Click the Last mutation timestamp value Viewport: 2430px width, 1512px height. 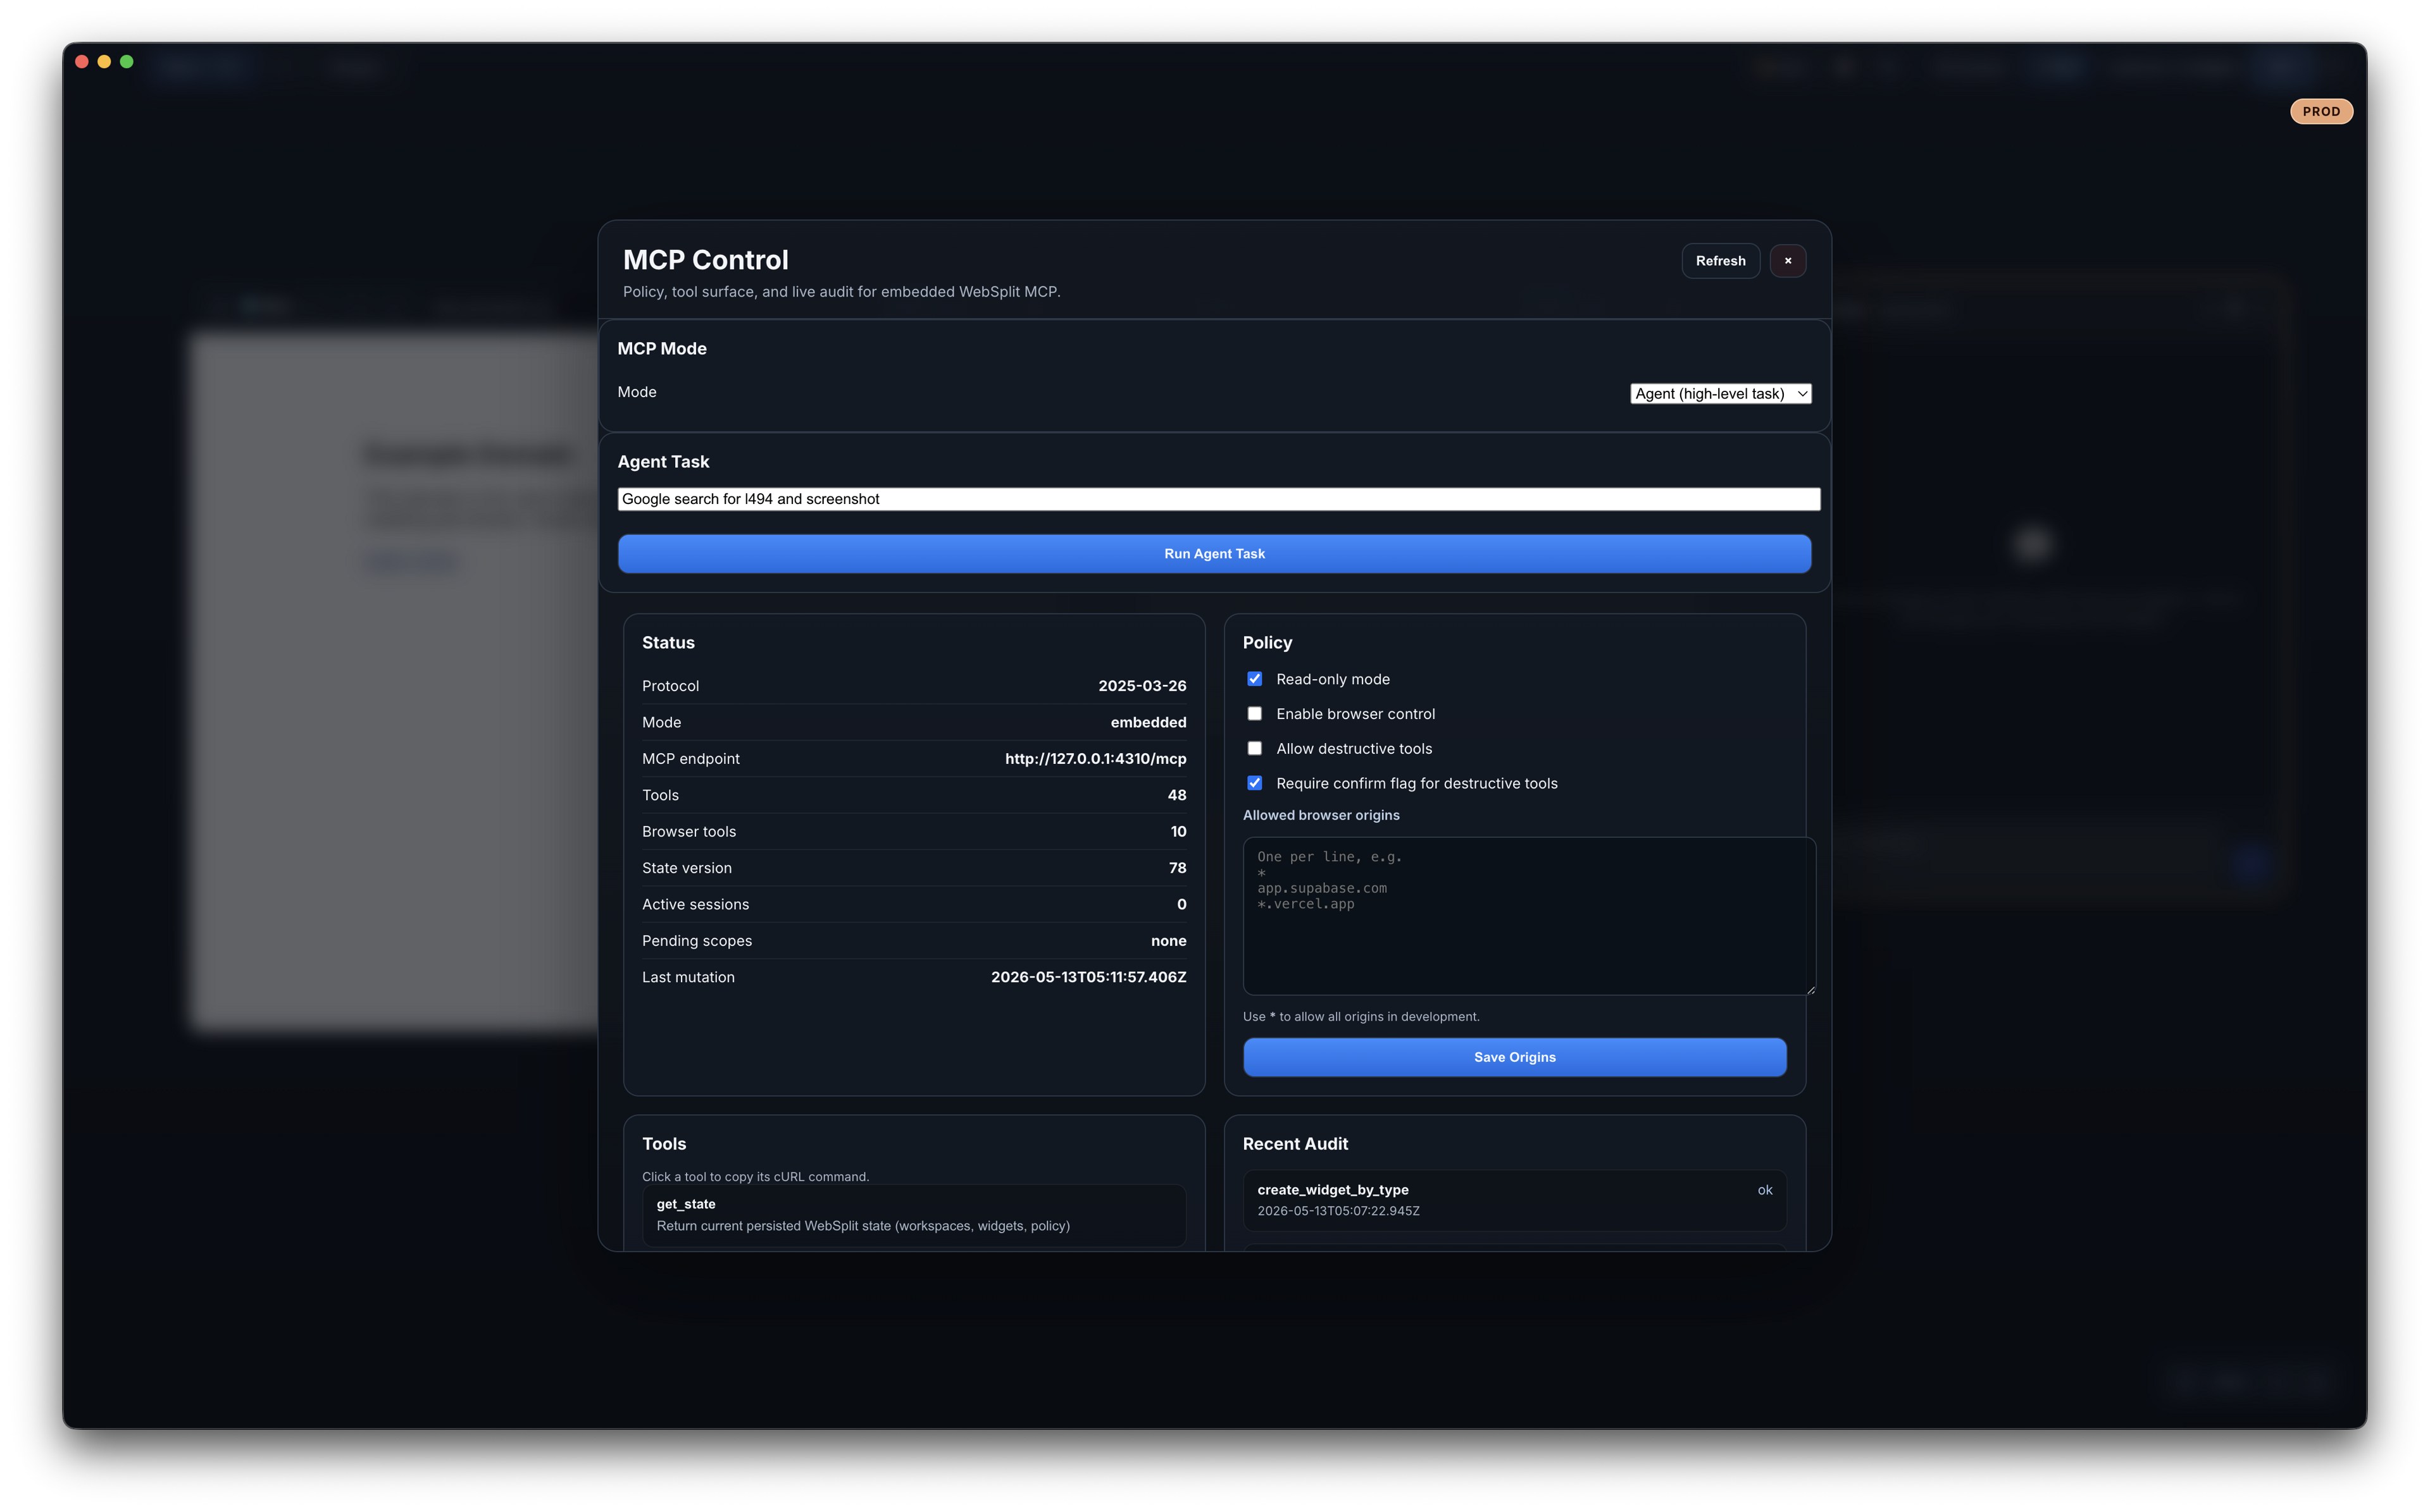pos(1087,977)
